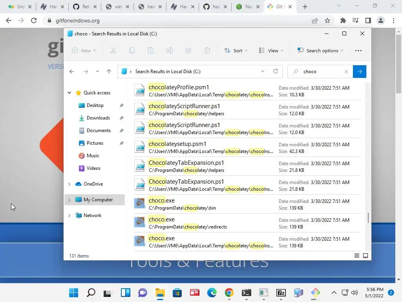Click the Cut scissors icon in Explorer toolbar

pos(113,51)
